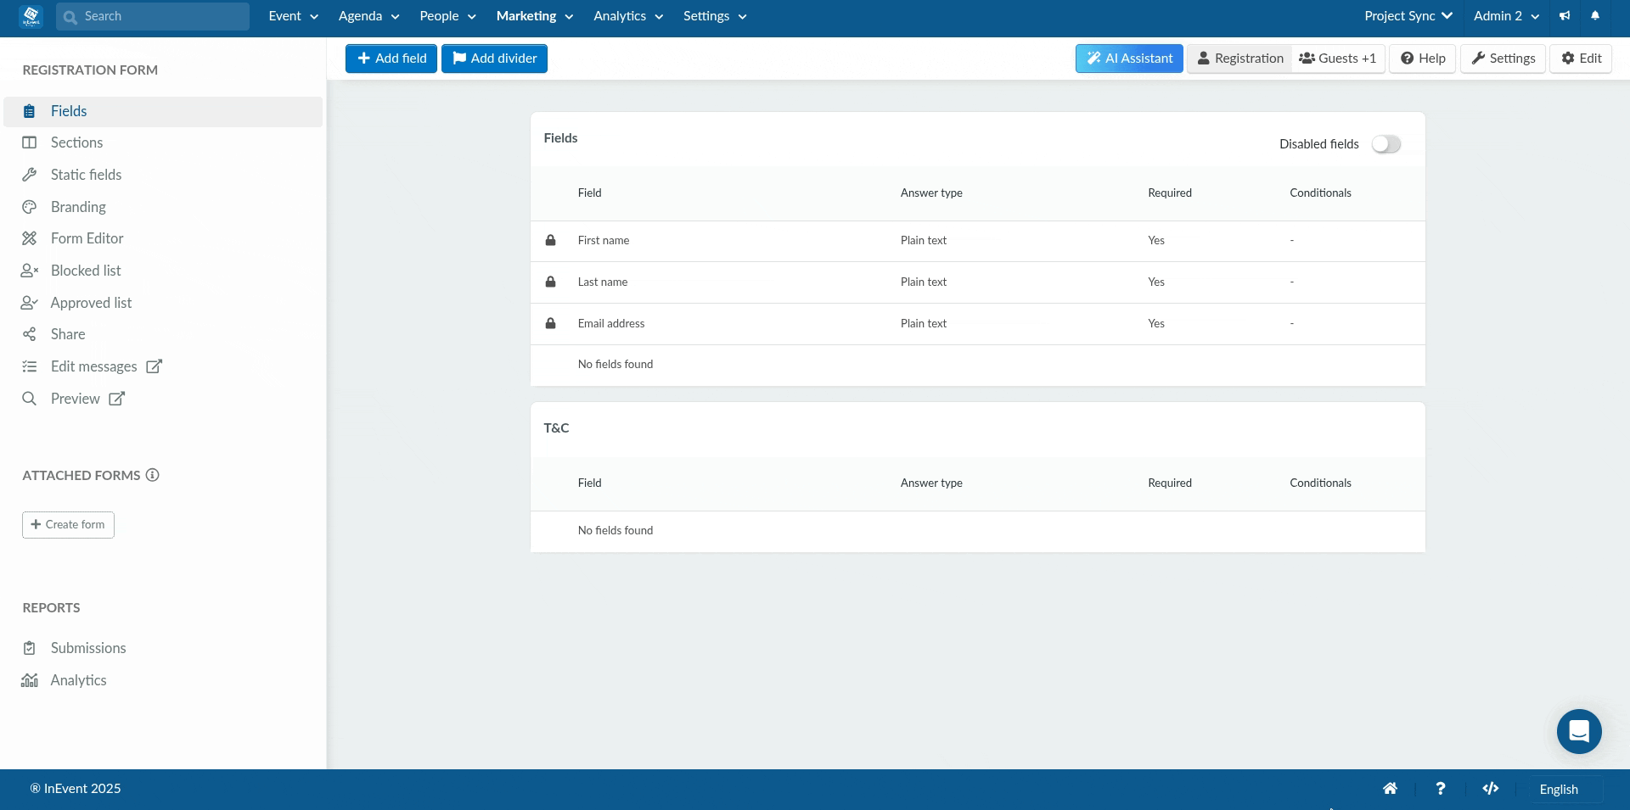Open the live chat bubble

(1579, 731)
